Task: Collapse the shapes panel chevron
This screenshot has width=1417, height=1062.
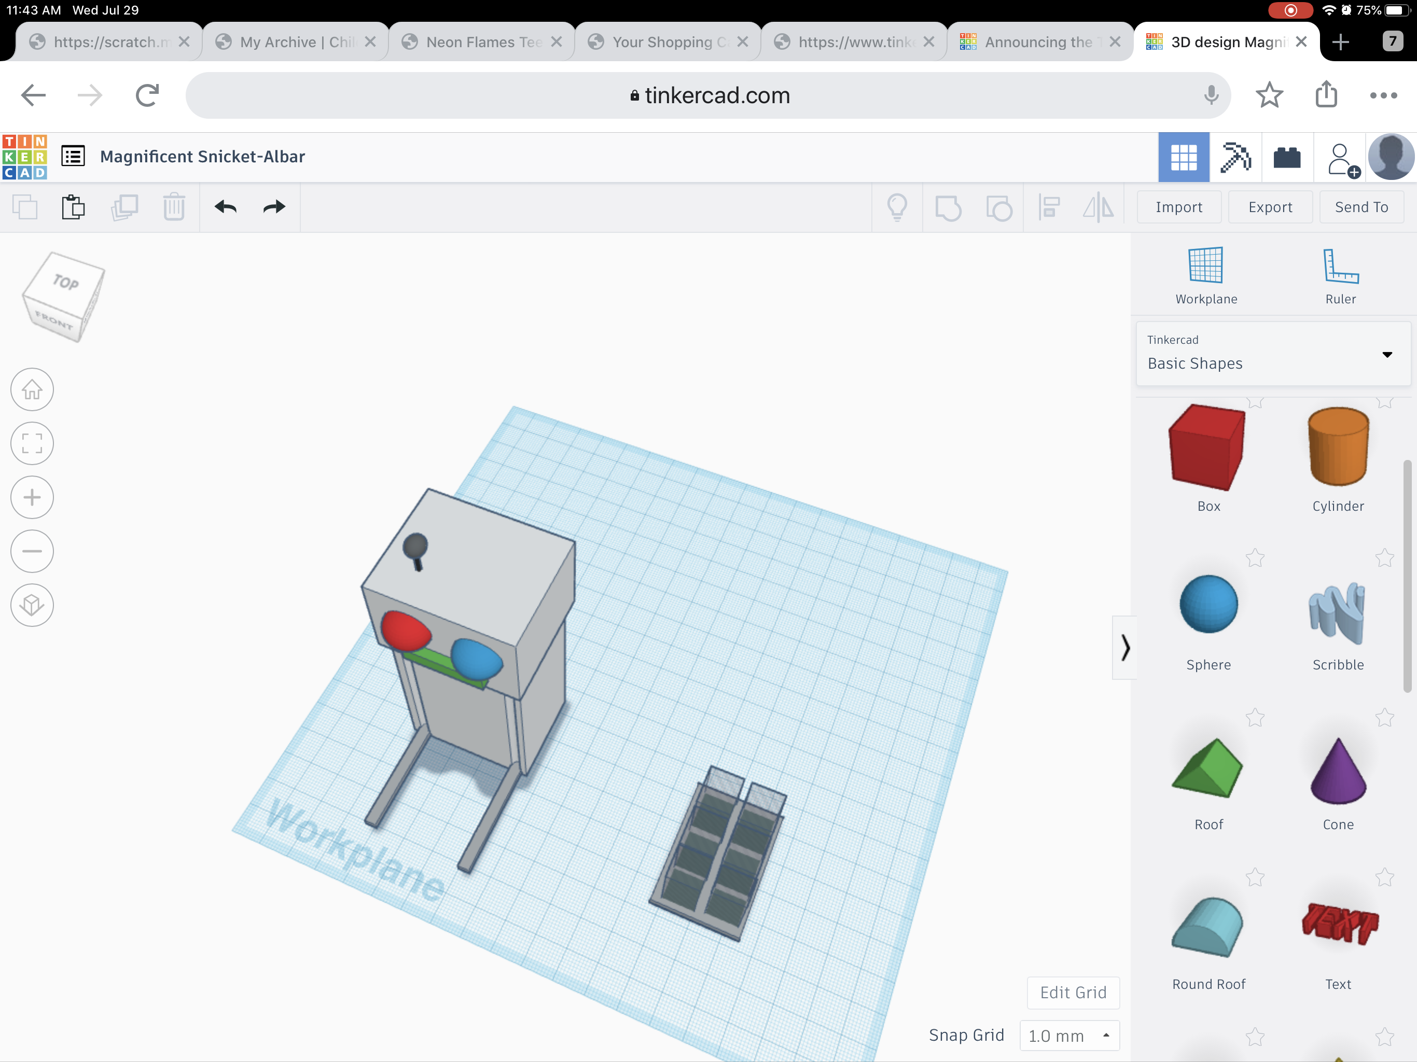Action: (1125, 648)
